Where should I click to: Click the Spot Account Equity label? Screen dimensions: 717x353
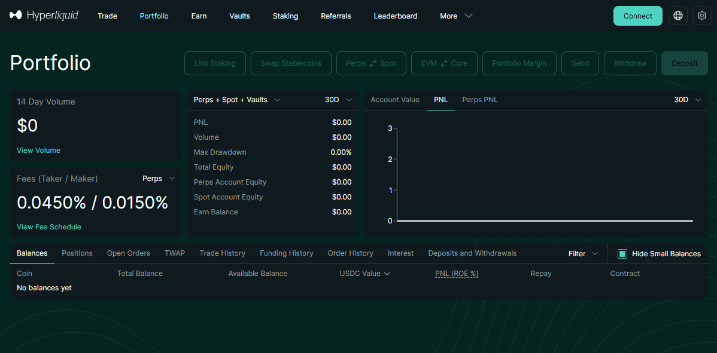pos(228,197)
